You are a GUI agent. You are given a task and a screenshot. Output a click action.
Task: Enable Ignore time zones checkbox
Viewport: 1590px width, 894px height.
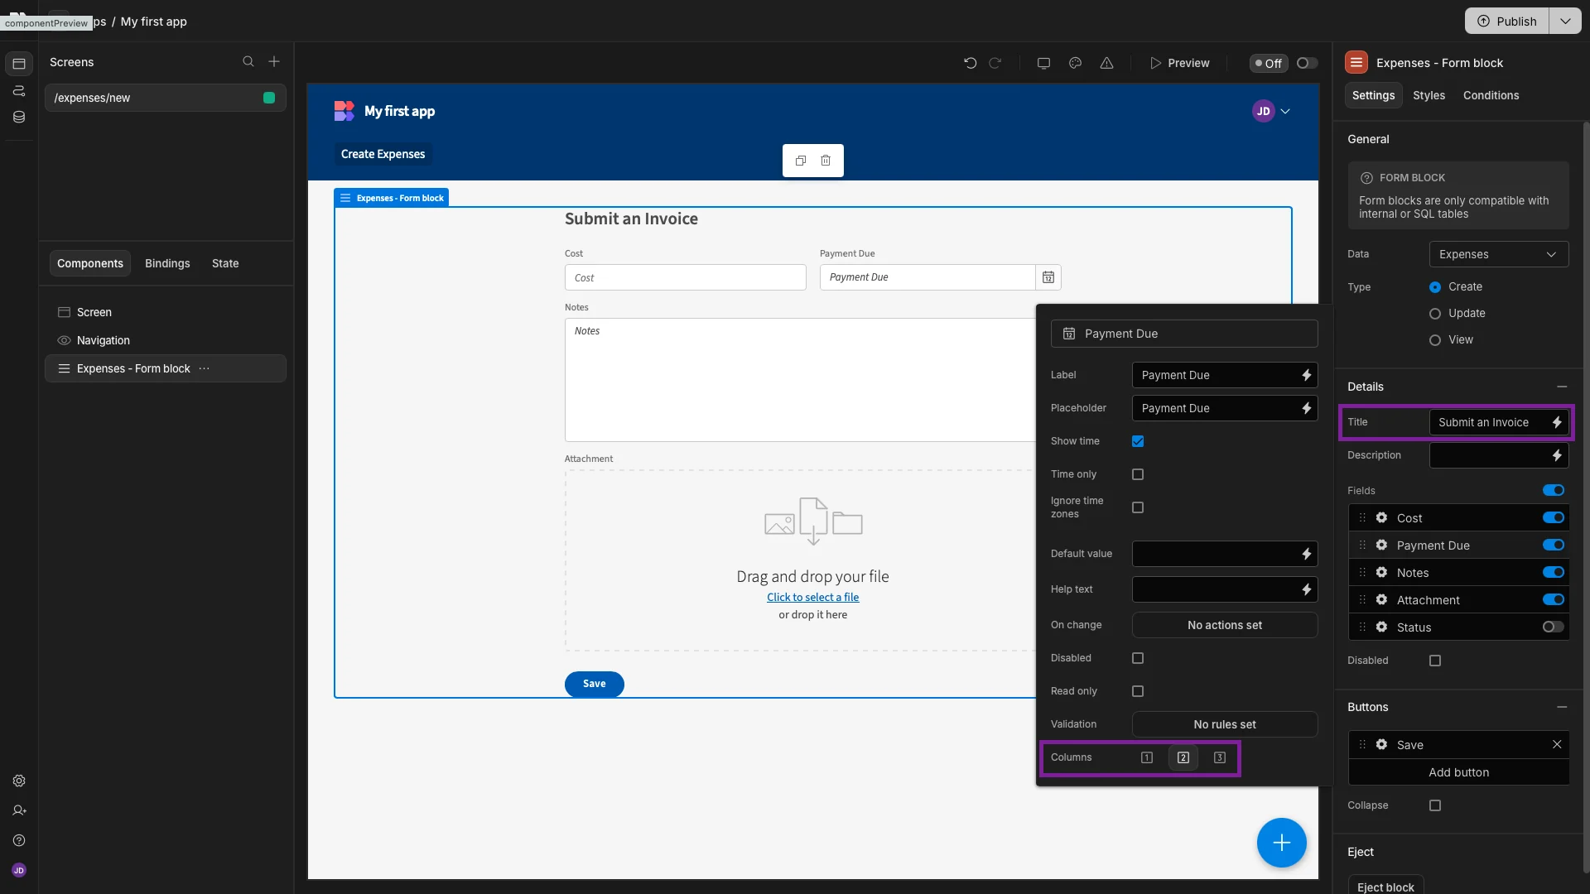[1138, 507]
